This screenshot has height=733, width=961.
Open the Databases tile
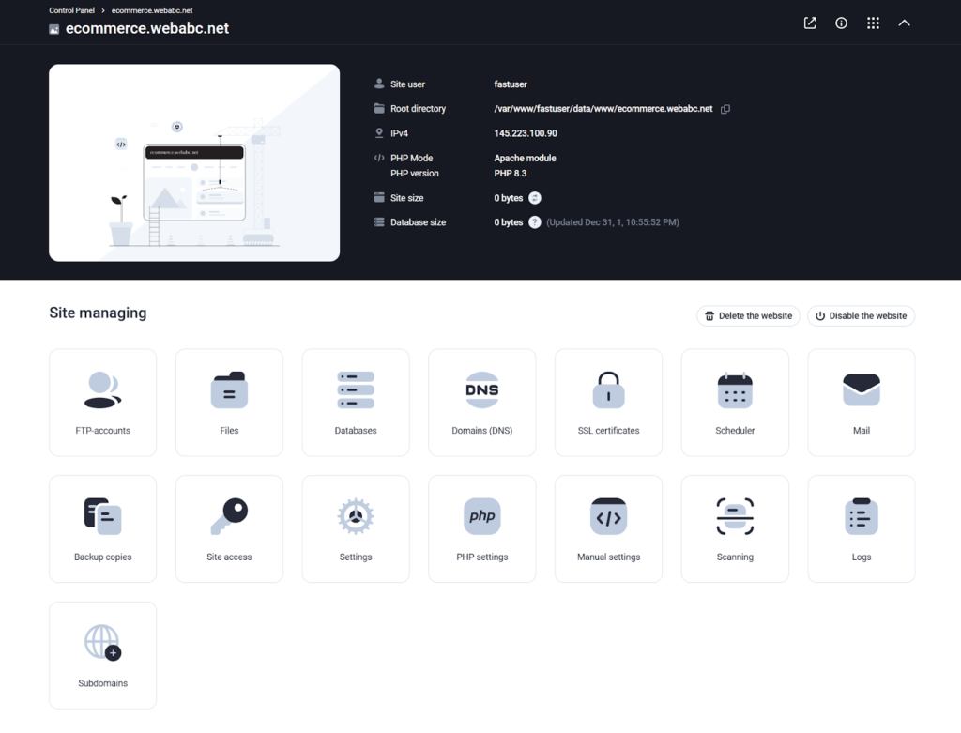pos(356,403)
